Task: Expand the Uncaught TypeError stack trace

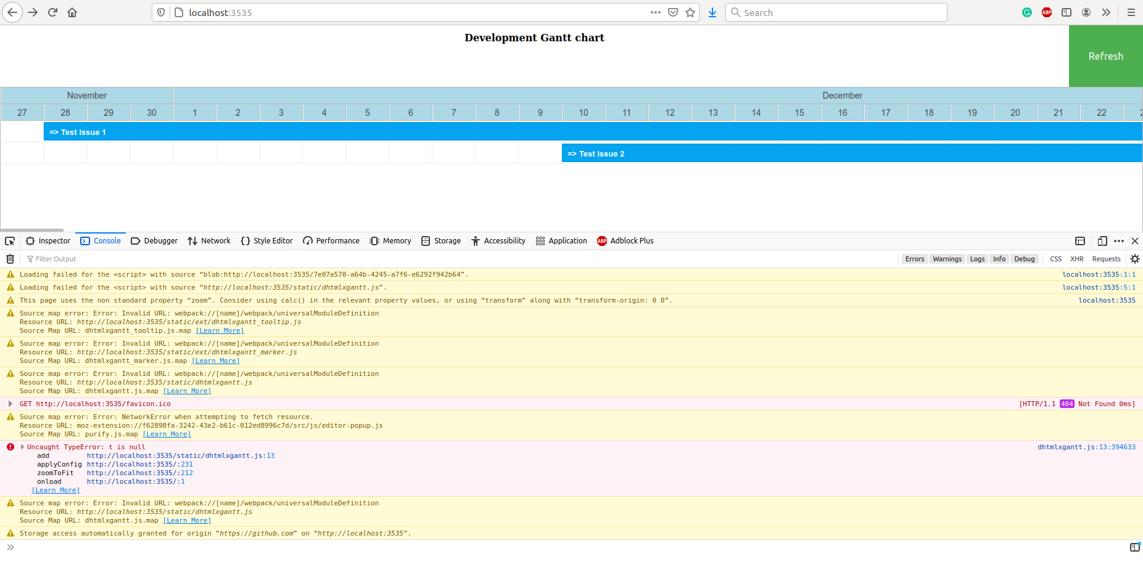Action: point(23,447)
